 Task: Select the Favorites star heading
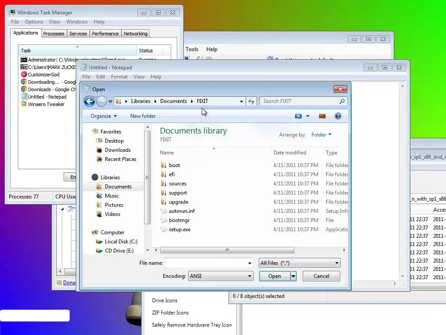tap(110, 132)
